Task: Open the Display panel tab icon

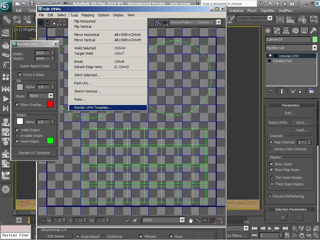Action: tap(304, 31)
